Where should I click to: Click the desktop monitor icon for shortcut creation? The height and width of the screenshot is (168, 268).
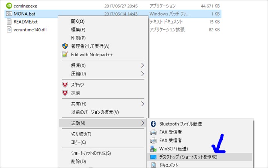153,157
